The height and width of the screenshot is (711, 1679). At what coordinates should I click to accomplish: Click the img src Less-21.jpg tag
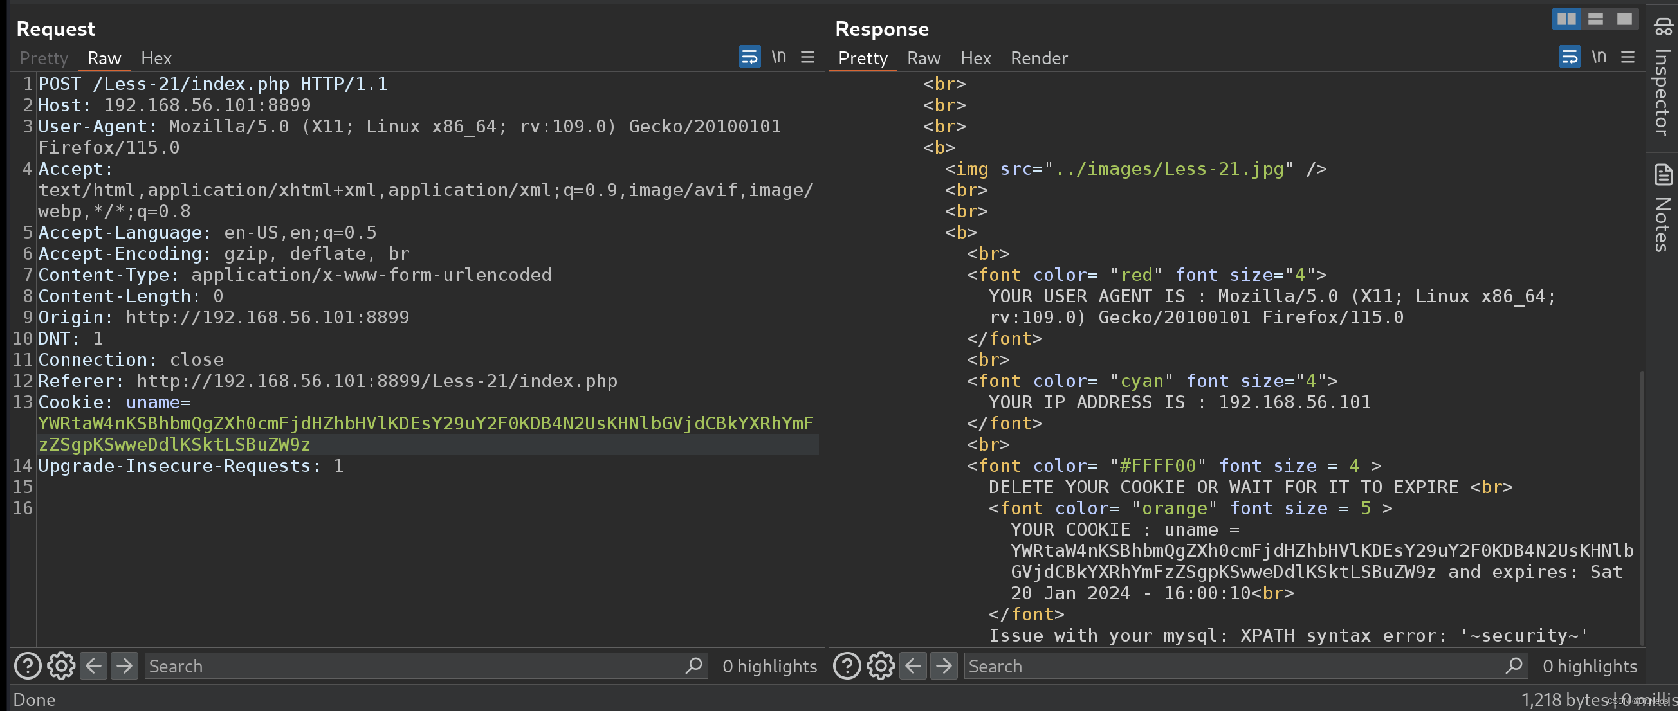click(1136, 168)
